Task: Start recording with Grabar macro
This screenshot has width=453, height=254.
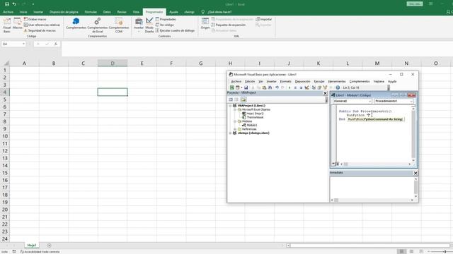Action: pos(35,19)
